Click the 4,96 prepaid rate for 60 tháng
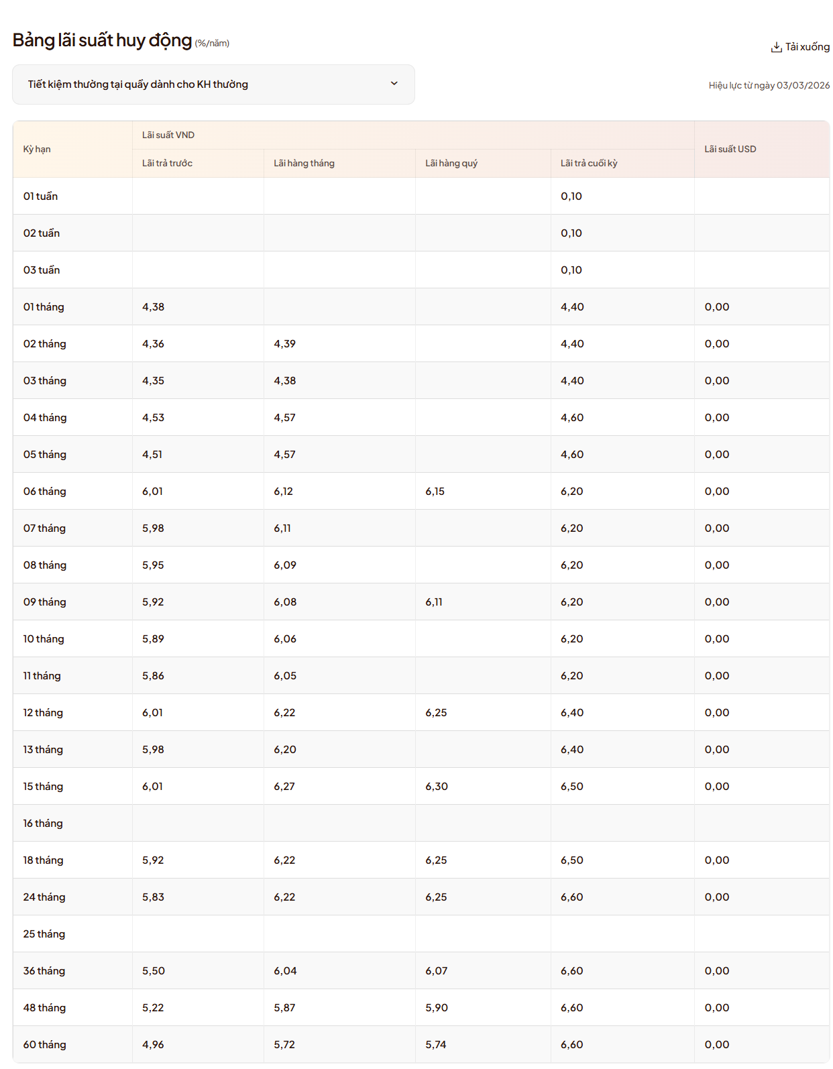 [153, 1045]
